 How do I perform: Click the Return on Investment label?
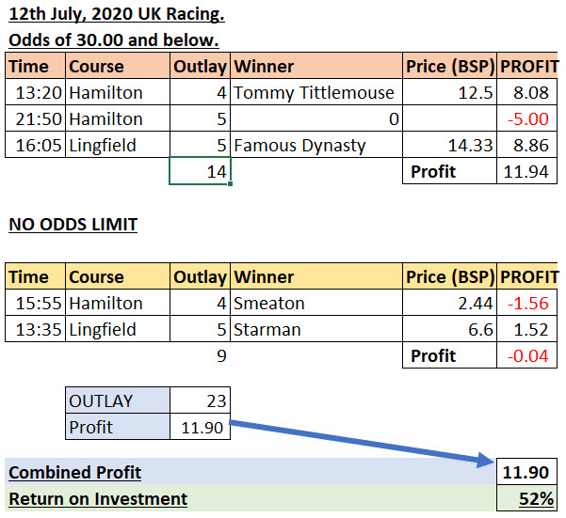[98, 499]
